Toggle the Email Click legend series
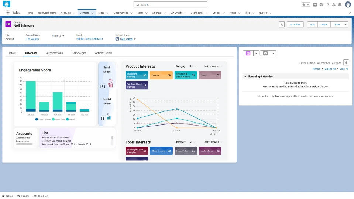The height and width of the screenshot is (199, 354). coord(58,119)
